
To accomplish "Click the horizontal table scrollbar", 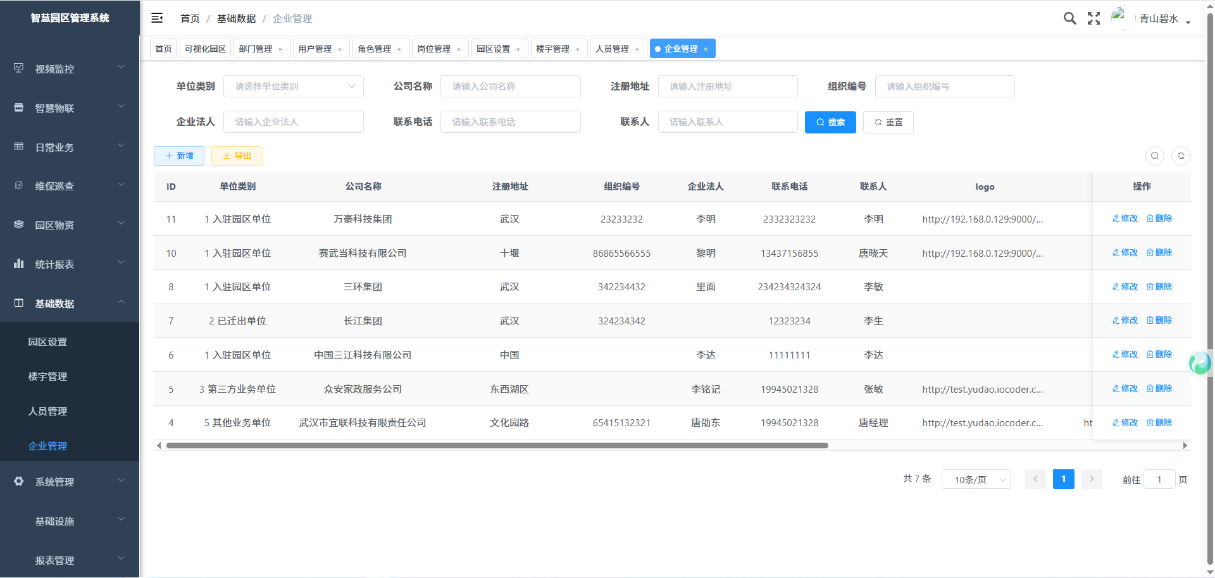I will 497,446.
